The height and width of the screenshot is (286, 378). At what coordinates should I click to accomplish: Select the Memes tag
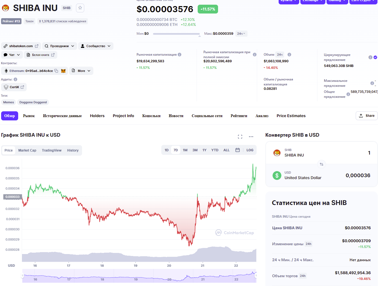9,102
